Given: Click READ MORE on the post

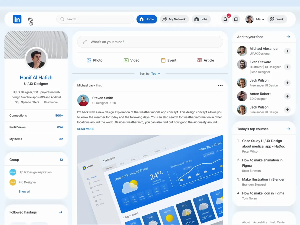Looking at the screenshot, I should (86, 129).
